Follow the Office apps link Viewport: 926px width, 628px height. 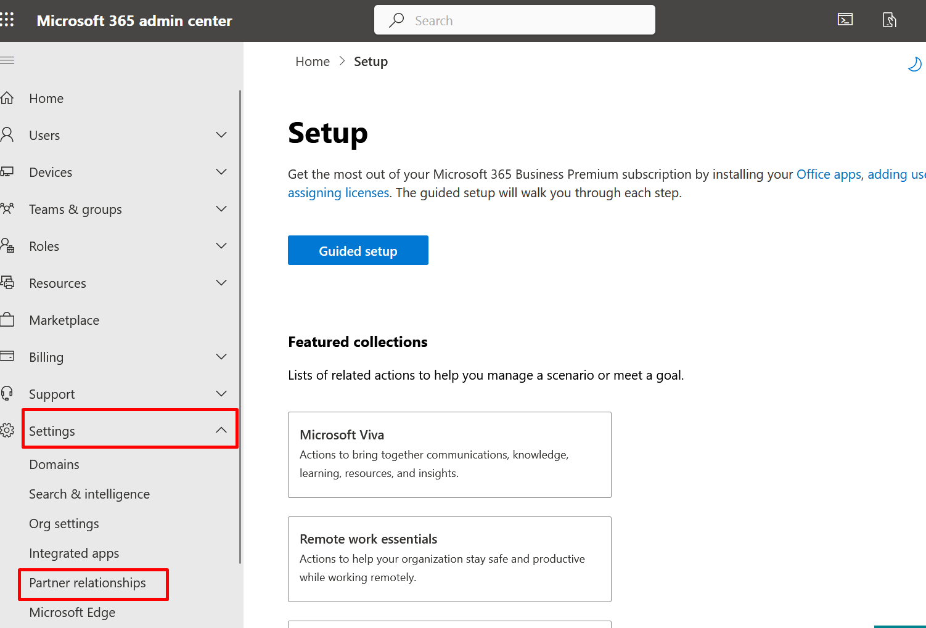pos(829,174)
